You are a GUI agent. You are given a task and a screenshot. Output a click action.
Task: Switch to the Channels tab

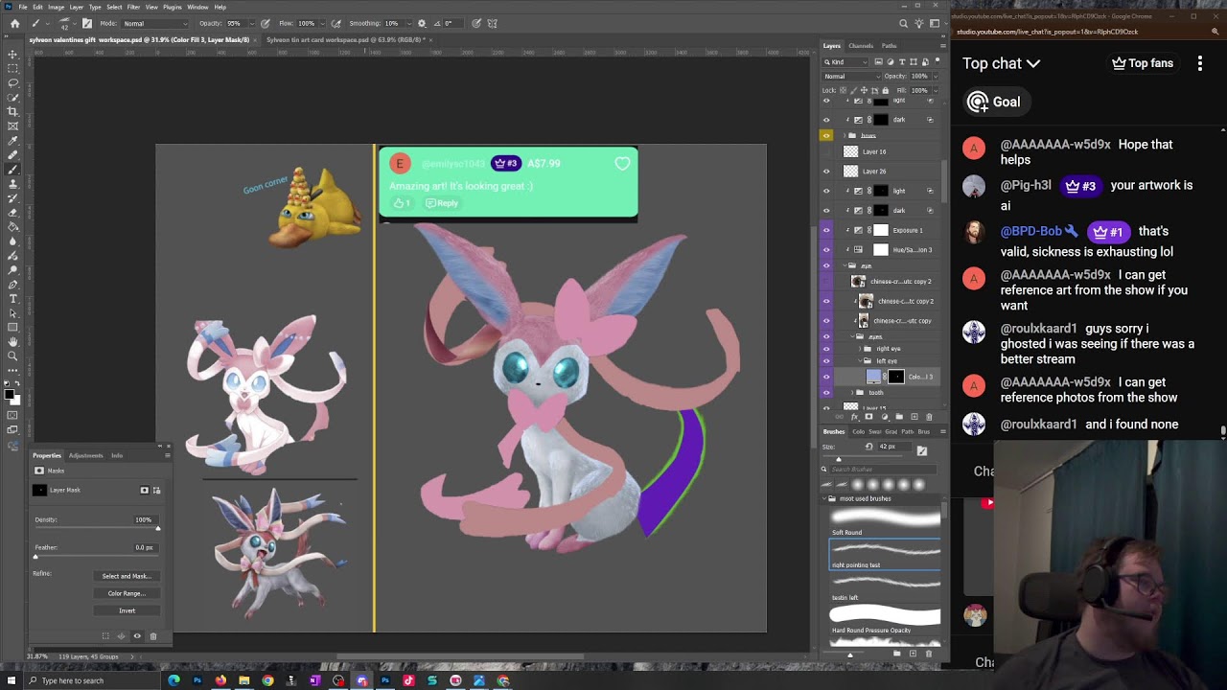click(x=861, y=46)
